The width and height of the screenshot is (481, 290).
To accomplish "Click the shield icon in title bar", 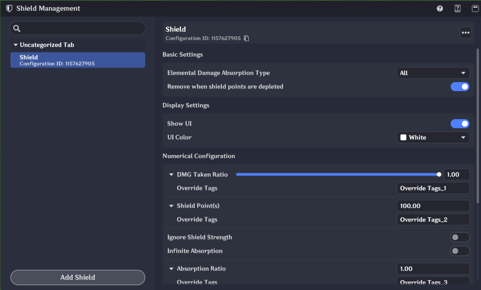I will click(x=9, y=8).
